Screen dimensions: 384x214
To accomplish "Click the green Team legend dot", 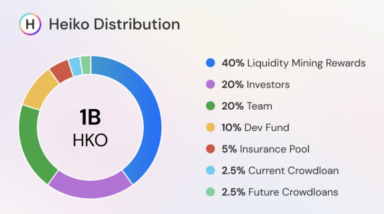I will coord(210,106).
